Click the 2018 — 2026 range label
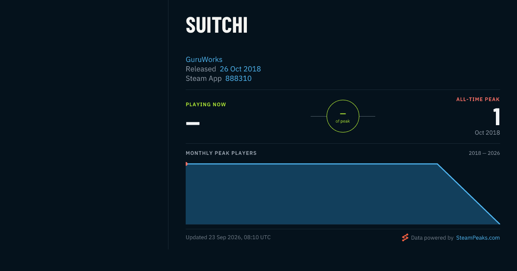This screenshot has width=517, height=271. point(484,153)
